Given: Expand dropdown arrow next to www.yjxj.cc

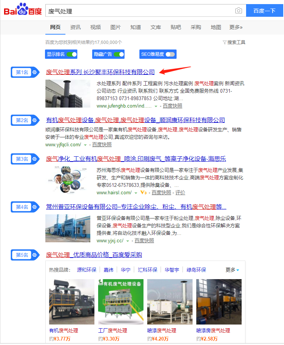Looking at the screenshot, I should (128, 241).
